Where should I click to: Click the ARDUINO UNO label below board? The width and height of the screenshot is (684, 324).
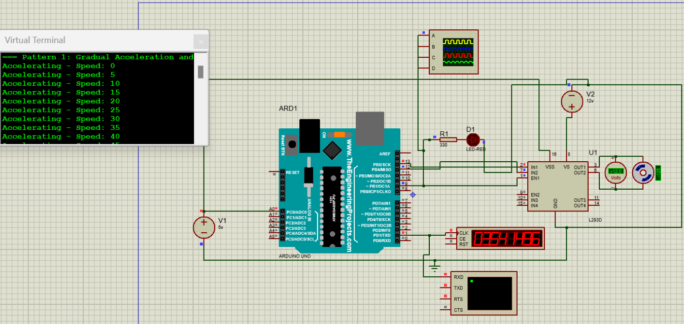pos(295,256)
